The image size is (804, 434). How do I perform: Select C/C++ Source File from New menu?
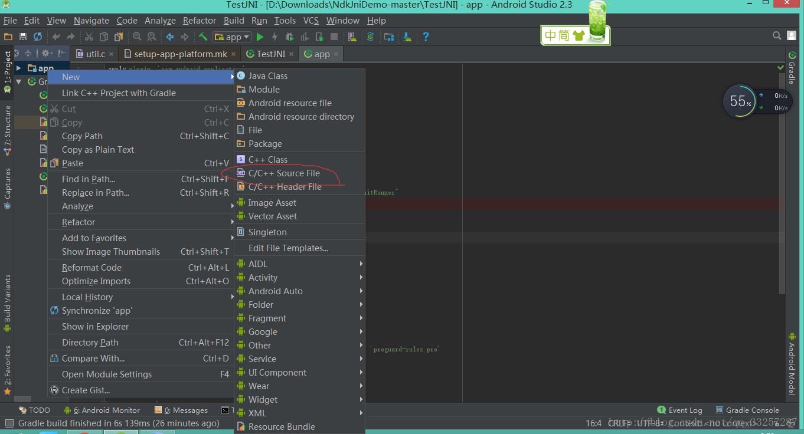[x=300, y=173]
